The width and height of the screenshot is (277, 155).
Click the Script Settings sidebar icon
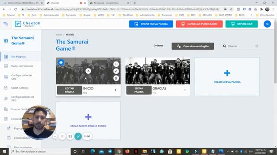(6, 88)
